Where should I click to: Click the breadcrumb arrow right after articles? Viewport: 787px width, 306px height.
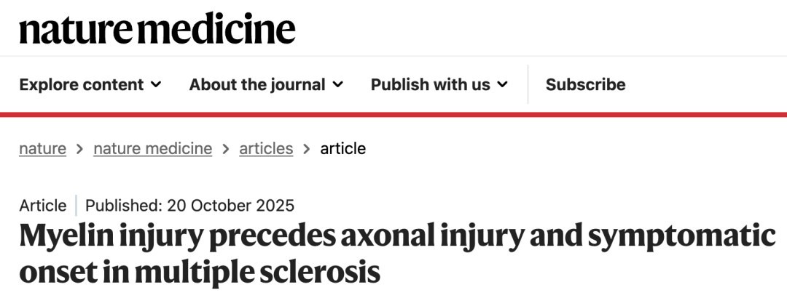tap(307, 149)
